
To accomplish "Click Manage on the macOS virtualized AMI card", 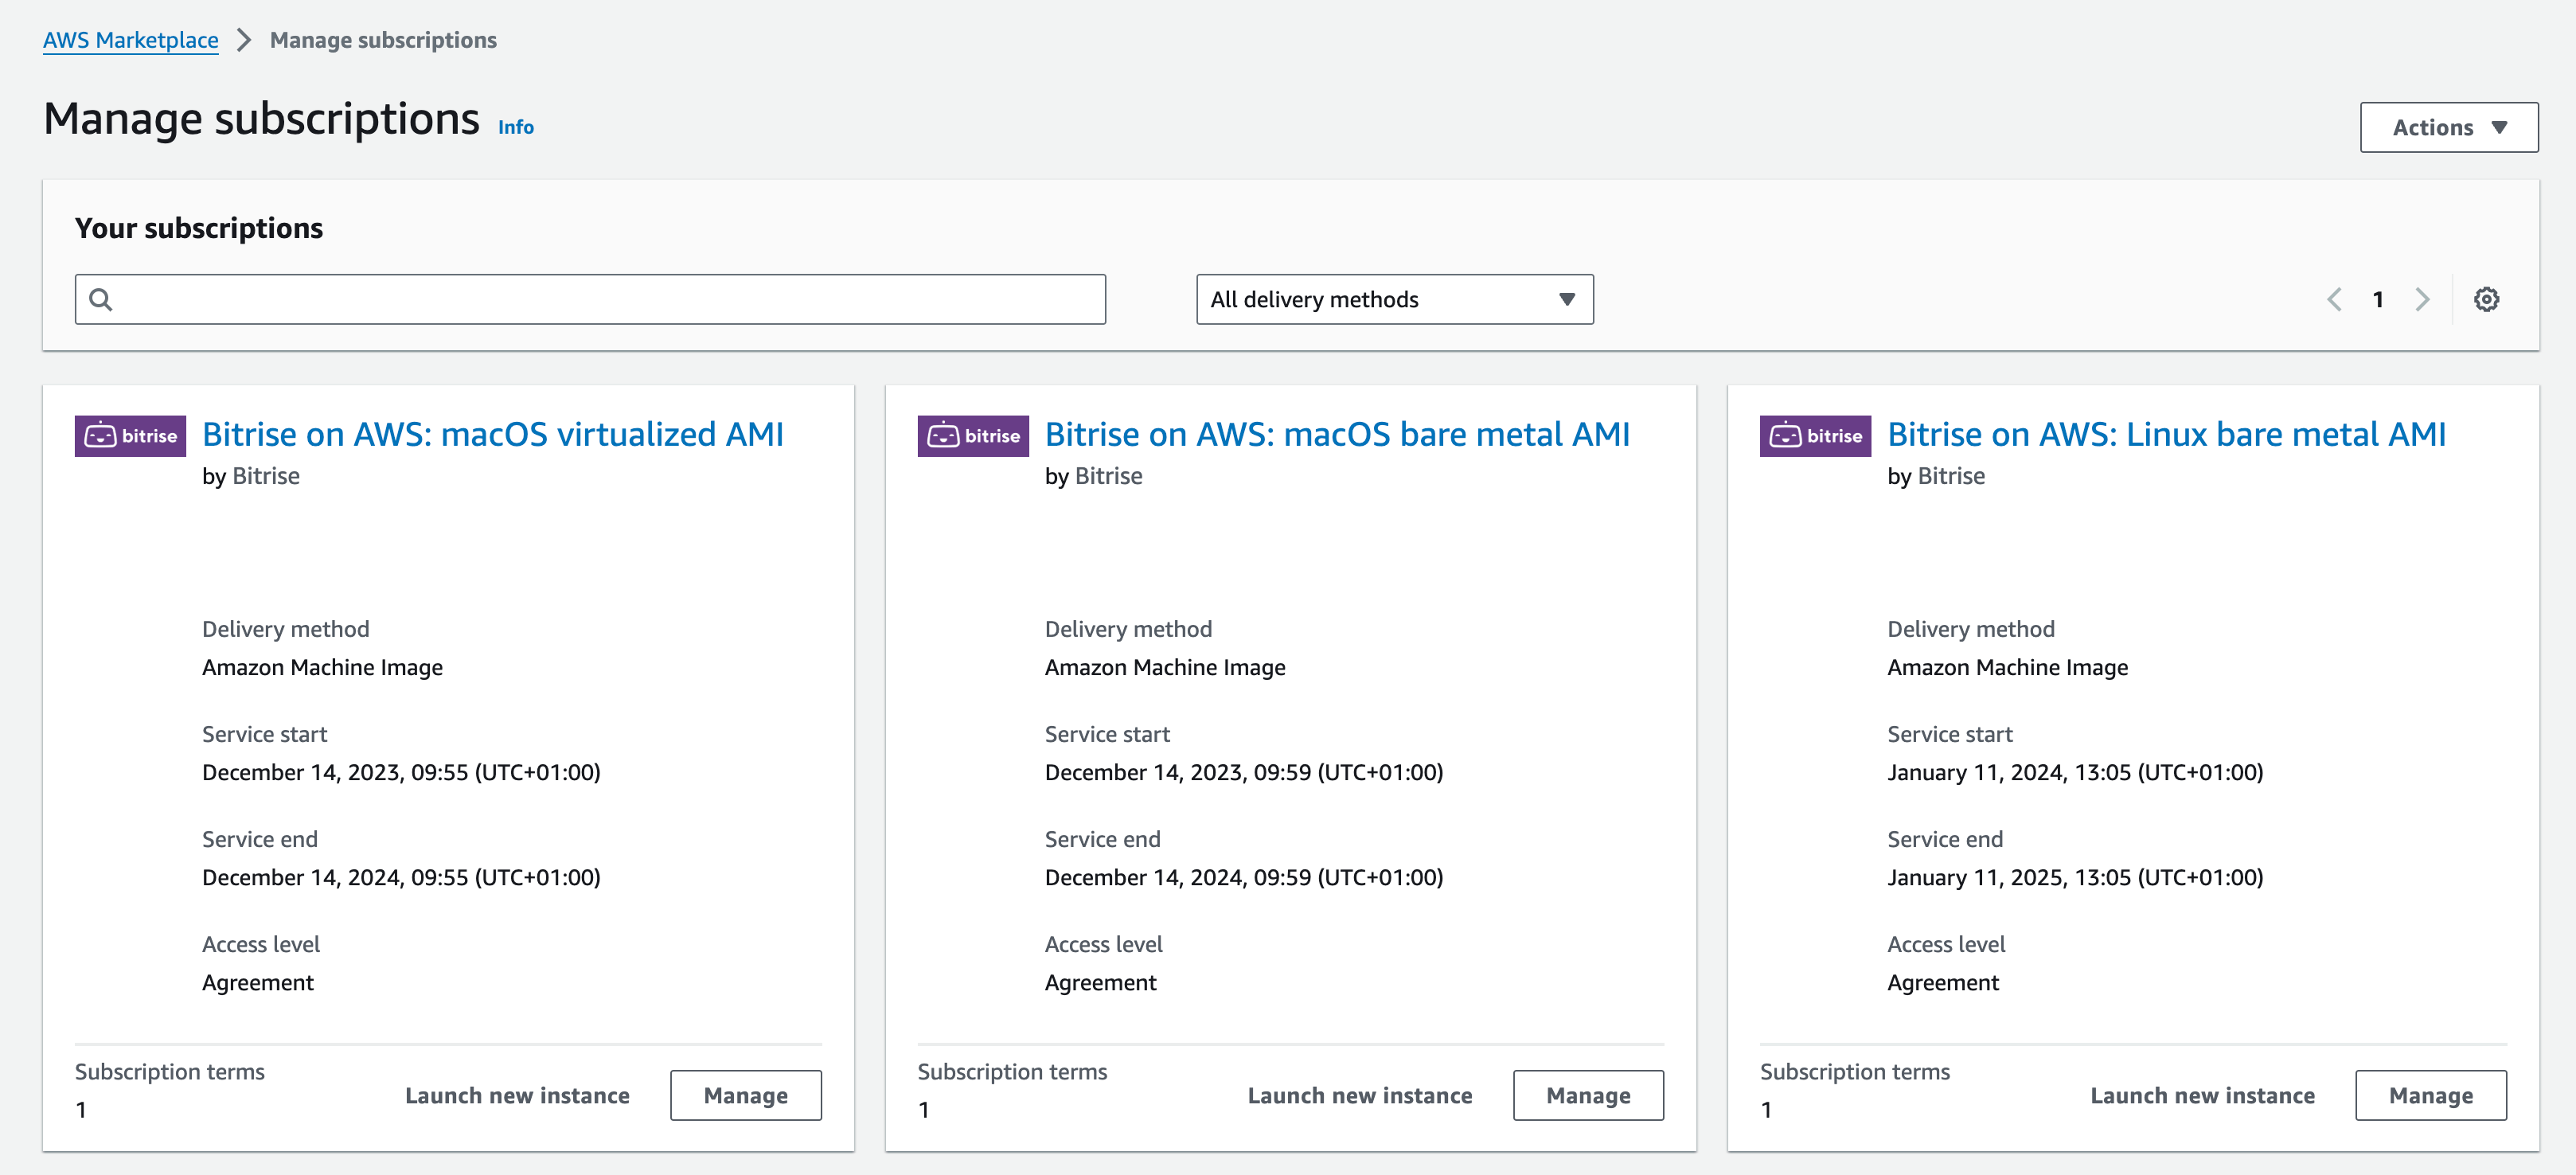I will (745, 1095).
